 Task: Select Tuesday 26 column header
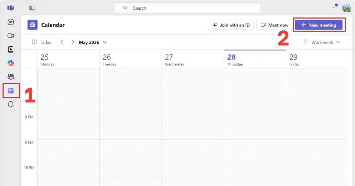point(130,59)
